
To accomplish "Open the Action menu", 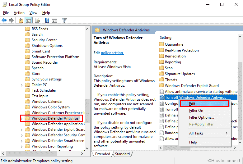I will (x=19, y=13).
